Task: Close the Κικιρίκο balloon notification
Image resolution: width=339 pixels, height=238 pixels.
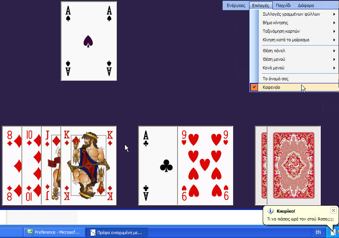Action: 334,210
